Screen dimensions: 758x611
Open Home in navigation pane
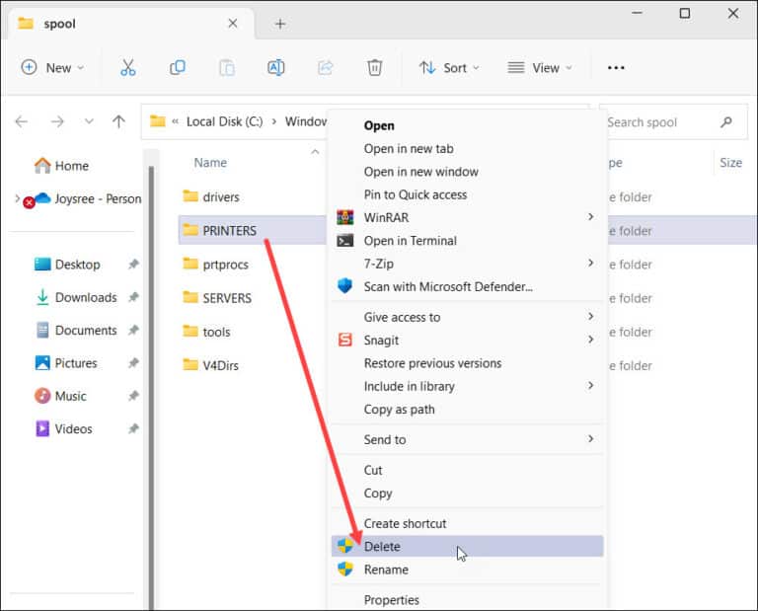[x=62, y=166]
